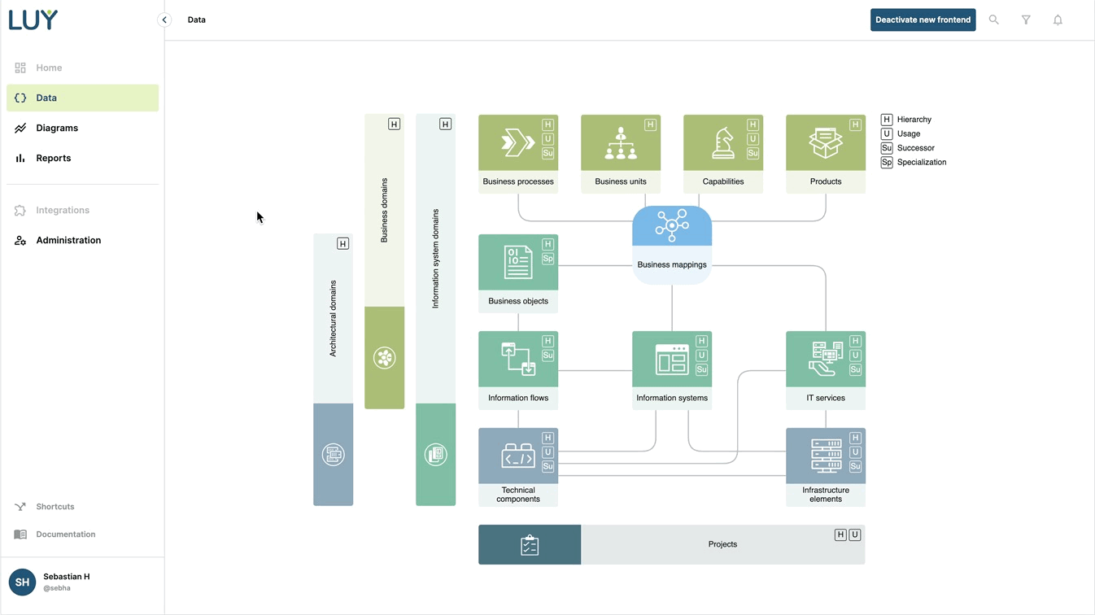Click the Business units org chart icon
The width and height of the screenshot is (1095, 615).
pyautogui.click(x=620, y=143)
